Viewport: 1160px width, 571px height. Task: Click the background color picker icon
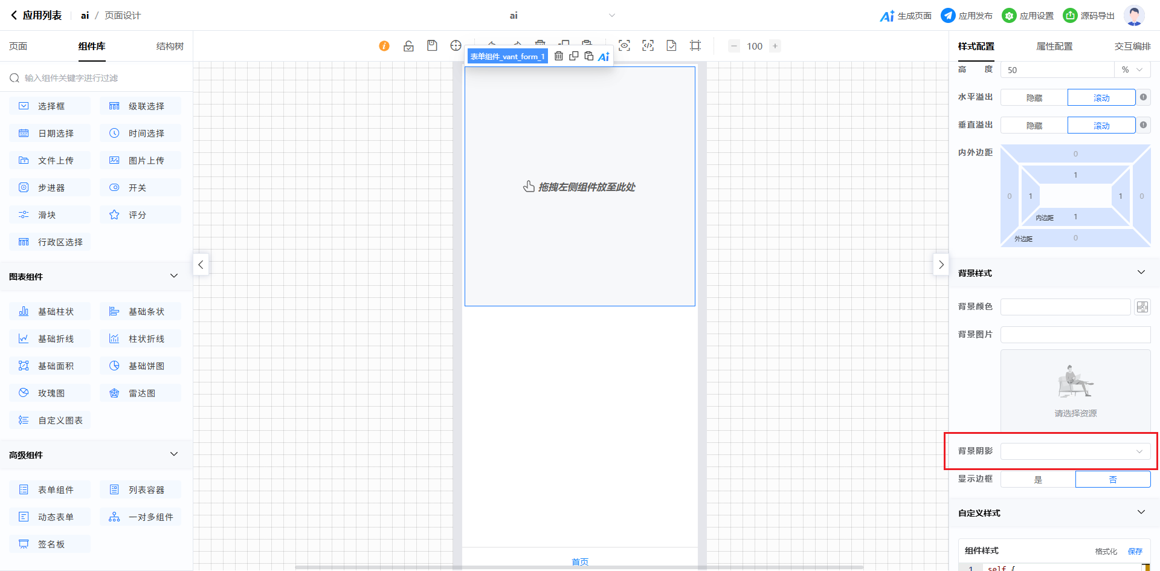[x=1142, y=307]
